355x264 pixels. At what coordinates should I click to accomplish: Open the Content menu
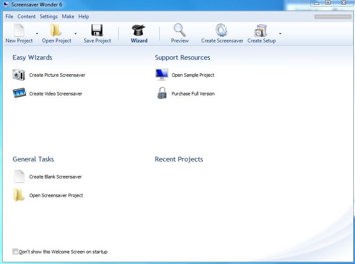(x=26, y=17)
